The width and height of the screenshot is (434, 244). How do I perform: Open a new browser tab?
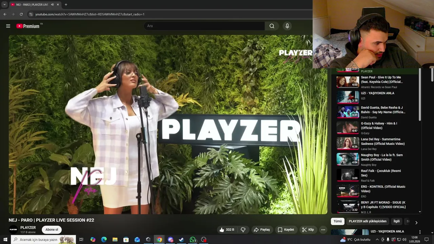[66, 5]
